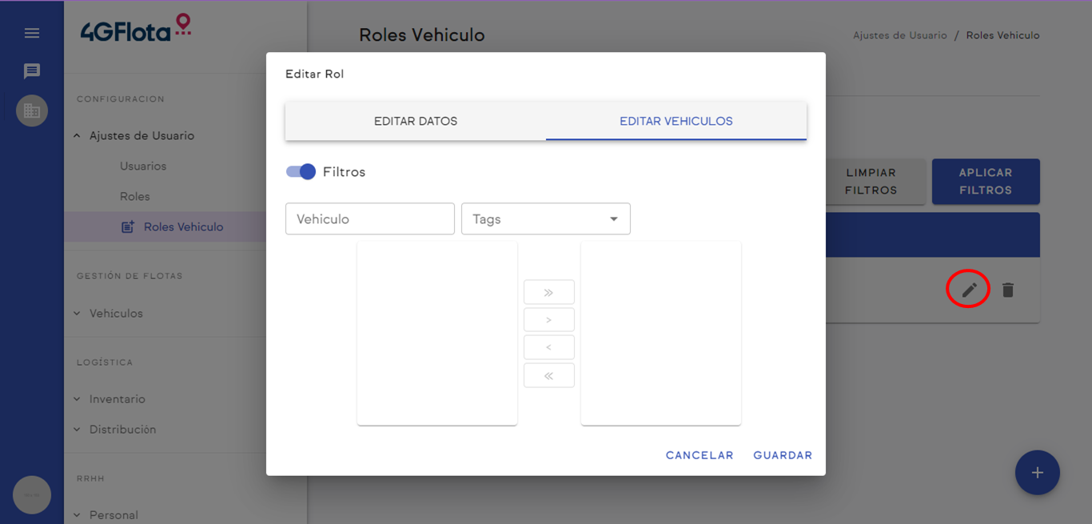Viewport: 1092px width, 524px height.
Task: Move all vehicles right with double arrow
Action: click(x=548, y=293)
